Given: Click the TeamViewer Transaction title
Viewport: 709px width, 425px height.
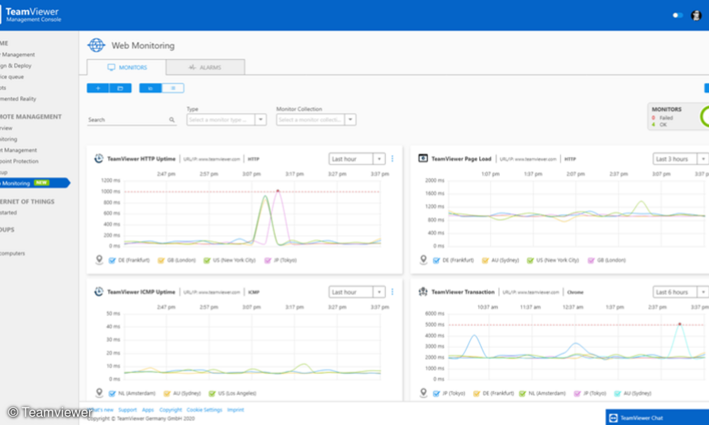Looking at the screenshot, I should (x=463, y=292).
